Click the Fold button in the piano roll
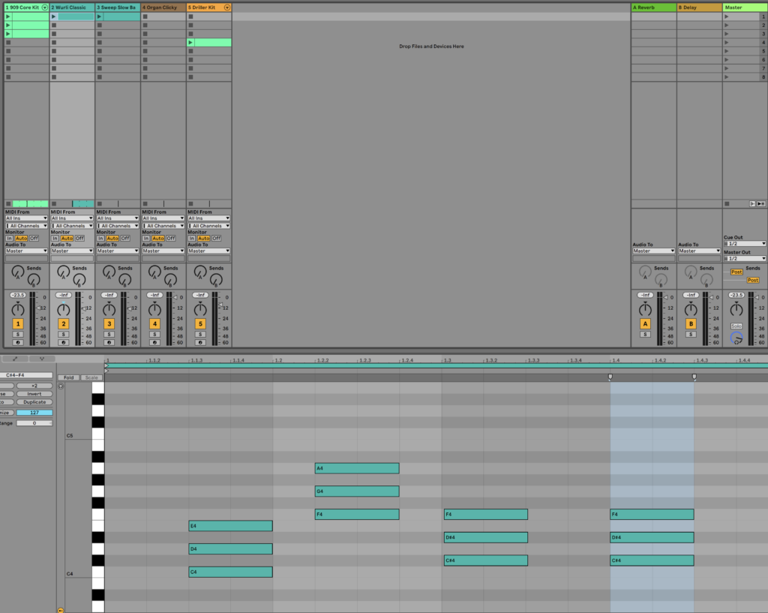The width and height of the screenshot is (768, 613). (x=68, y=378)
